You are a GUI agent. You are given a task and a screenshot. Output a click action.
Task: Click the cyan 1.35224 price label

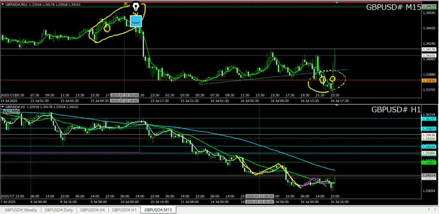tap(429, 147)
